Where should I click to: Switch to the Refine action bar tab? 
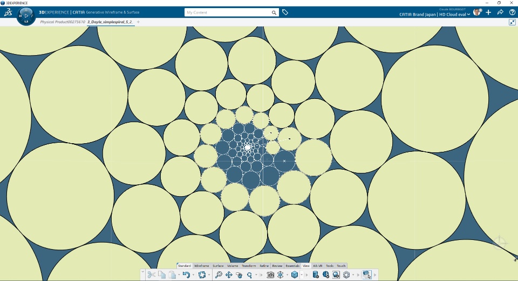(264, 266)
